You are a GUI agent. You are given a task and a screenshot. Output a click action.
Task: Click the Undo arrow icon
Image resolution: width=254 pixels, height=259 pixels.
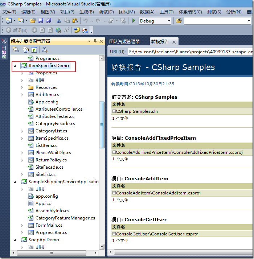point(86,21)
